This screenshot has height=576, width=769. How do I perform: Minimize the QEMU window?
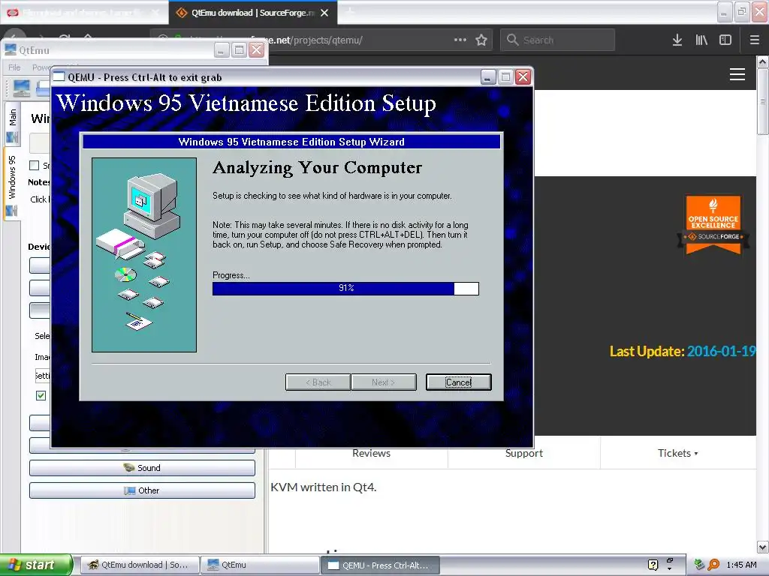(x=488, y=77)
